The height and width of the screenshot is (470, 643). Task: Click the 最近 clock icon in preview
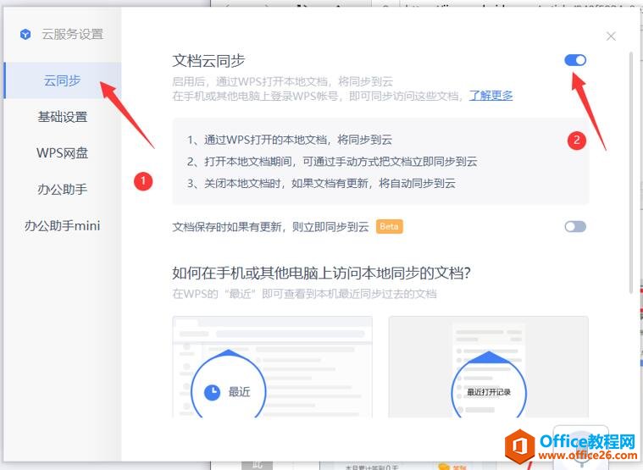(212, 392)
